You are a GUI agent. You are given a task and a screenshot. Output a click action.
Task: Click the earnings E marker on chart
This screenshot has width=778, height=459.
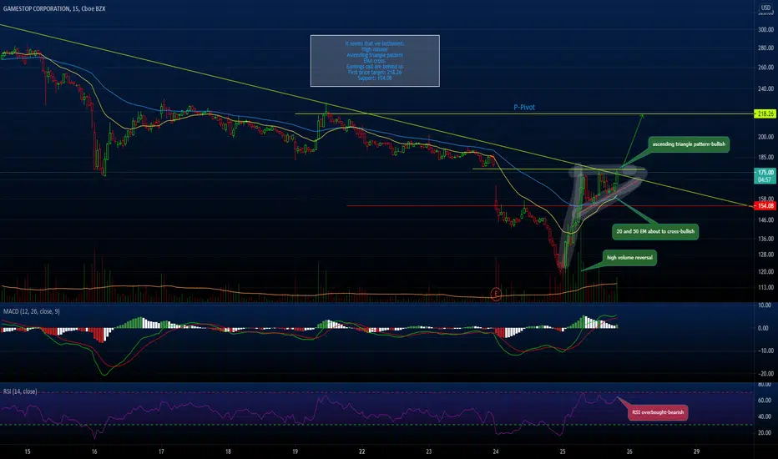496,294
